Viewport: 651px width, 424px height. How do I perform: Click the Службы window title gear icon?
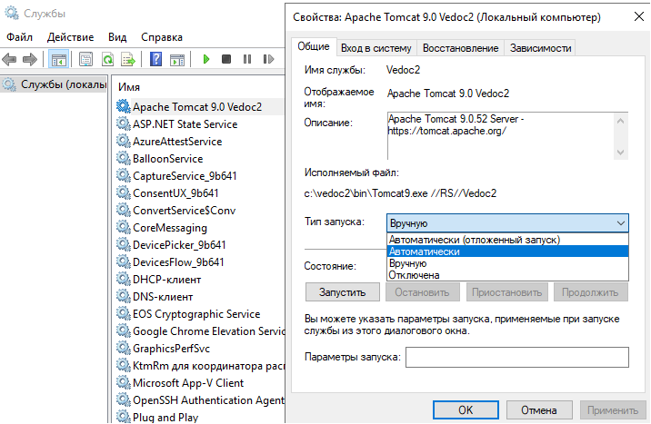click(11, 14)
